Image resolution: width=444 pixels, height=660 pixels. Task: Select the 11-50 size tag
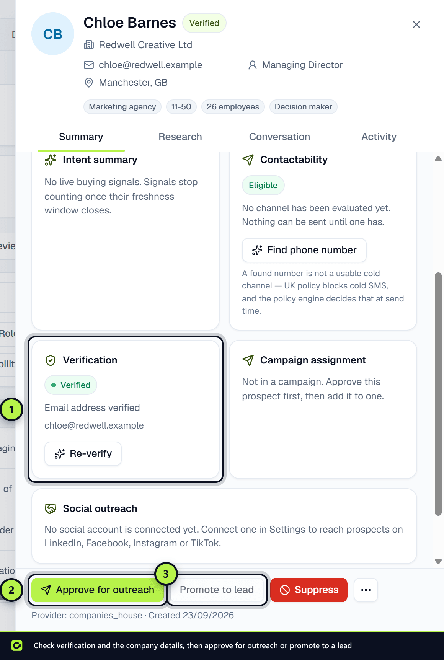coord(181,107)
